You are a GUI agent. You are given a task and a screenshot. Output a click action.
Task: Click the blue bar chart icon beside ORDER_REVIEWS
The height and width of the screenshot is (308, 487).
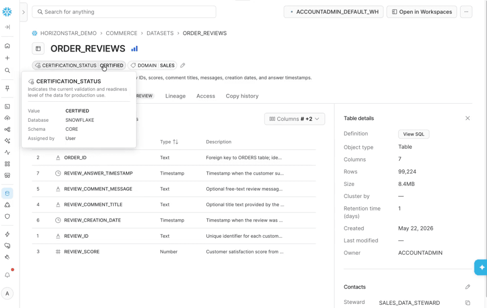tap(134, 49)
